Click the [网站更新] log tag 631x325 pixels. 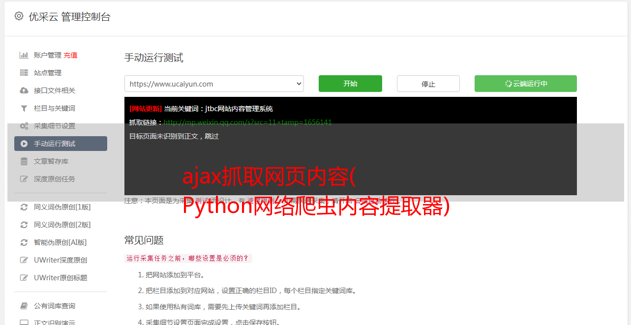pos(146,109)
